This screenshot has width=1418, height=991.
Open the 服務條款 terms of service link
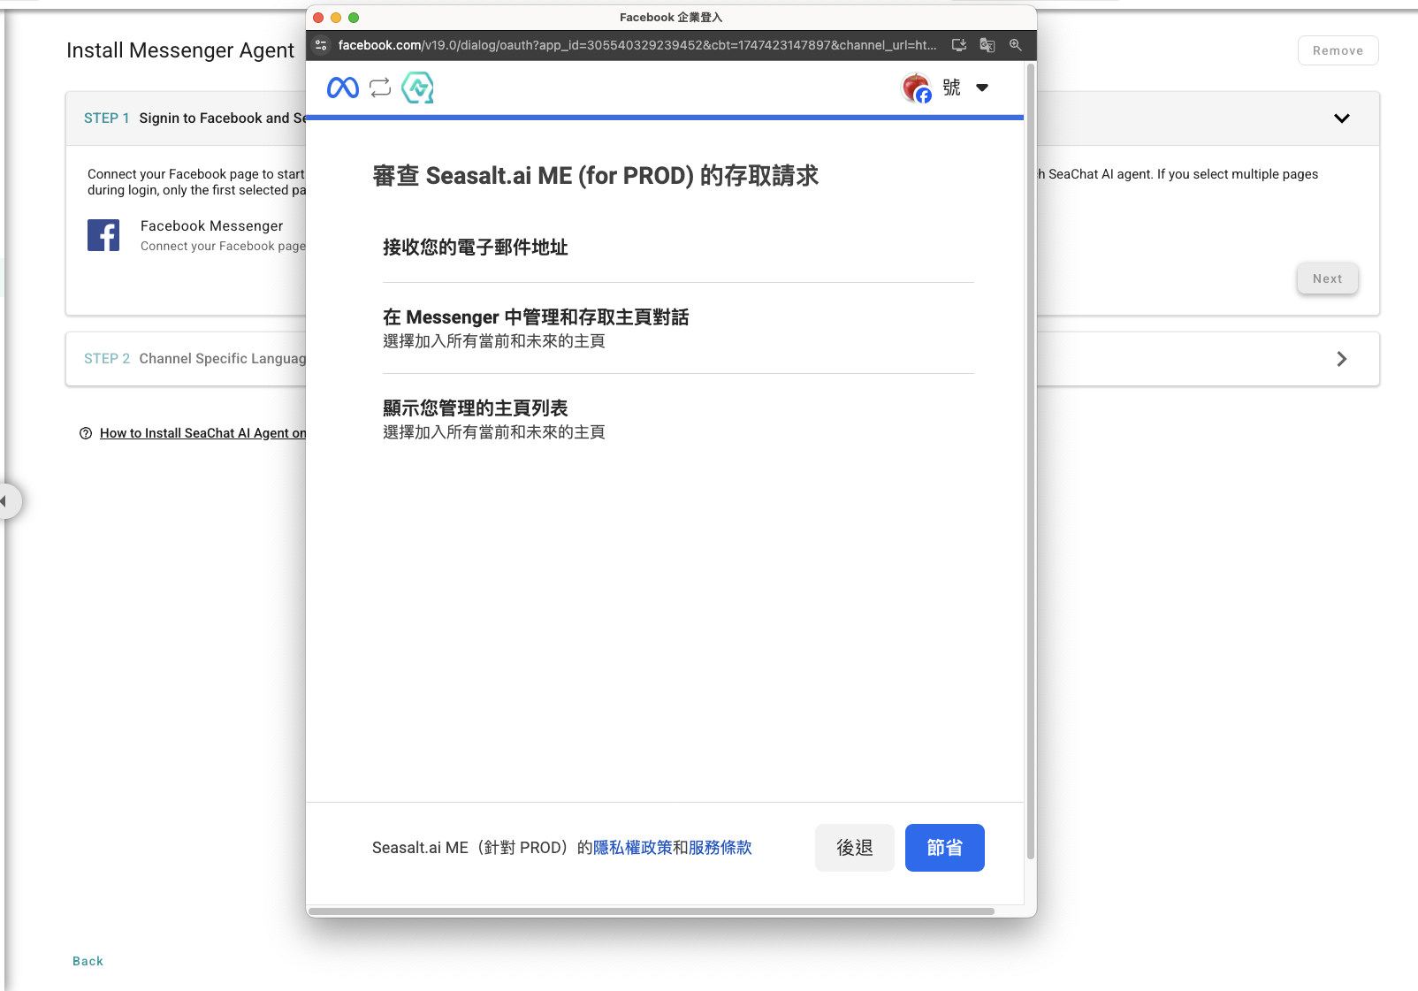(720, 848)
